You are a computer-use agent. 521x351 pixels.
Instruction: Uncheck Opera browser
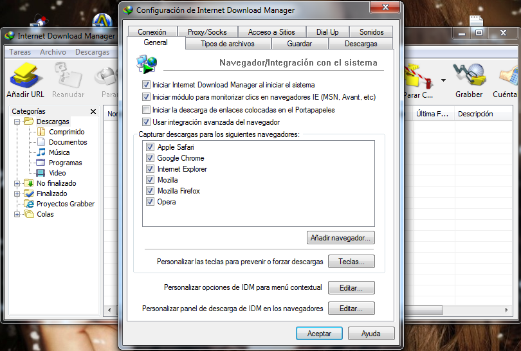coord(150,202)
